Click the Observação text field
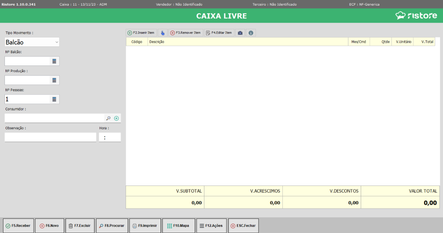The width and height of the screenshot is (443, 233). [x=50, y=137]
